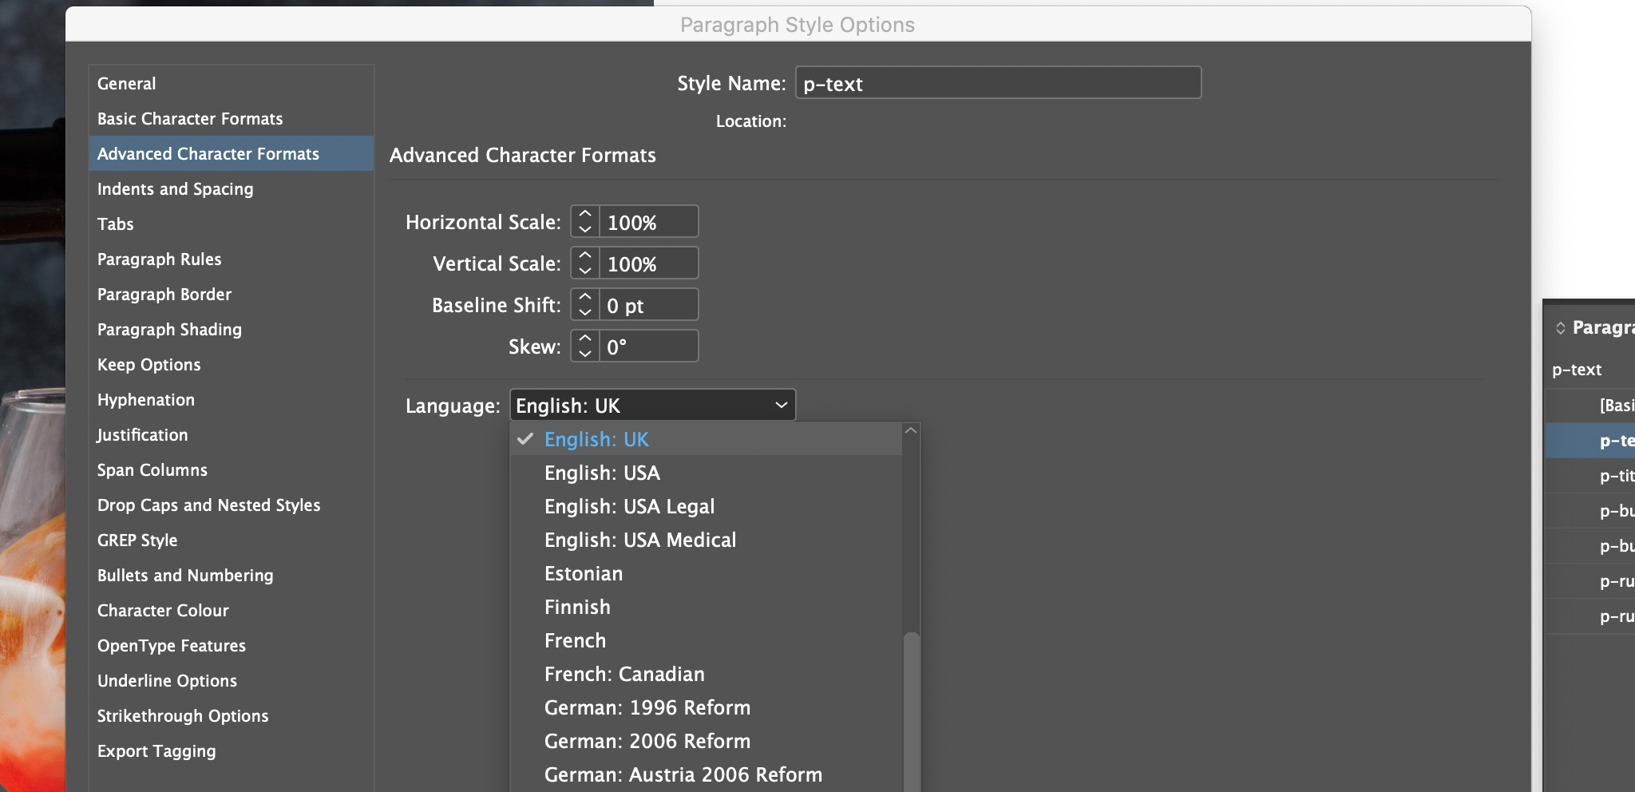
Task: Select German: 2006 Reform language option
Action: click(647, 741)
